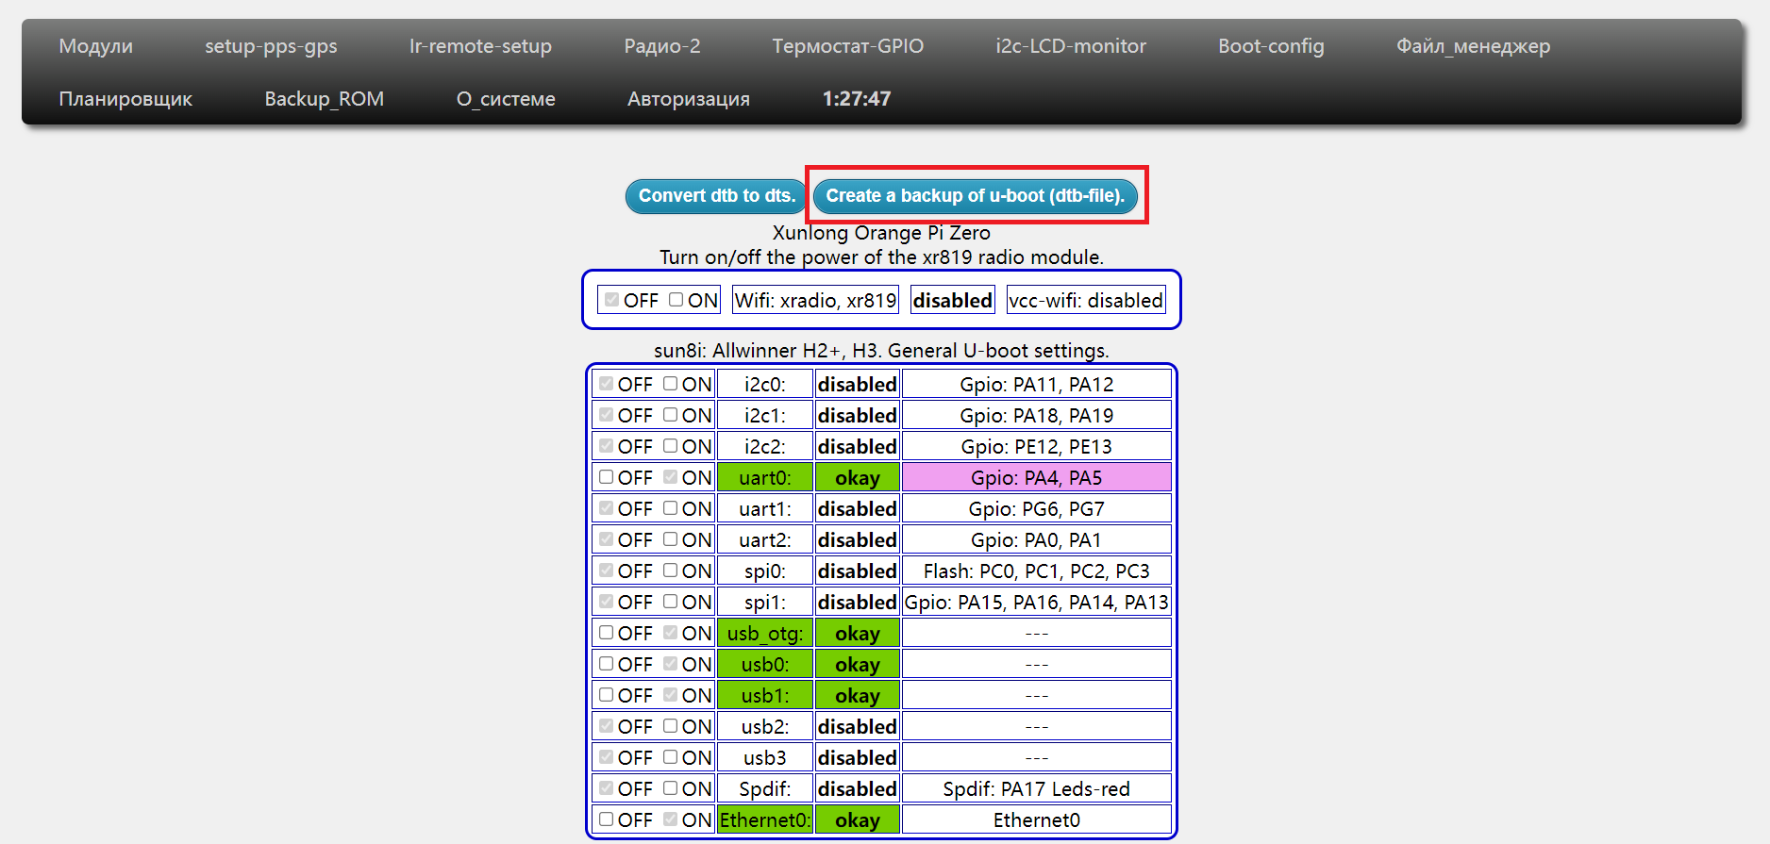The height and width of the screenshot is (844, 1770).
Task: Turn ON the Wifi xradio module checkbox
Action: coord(676,300)
